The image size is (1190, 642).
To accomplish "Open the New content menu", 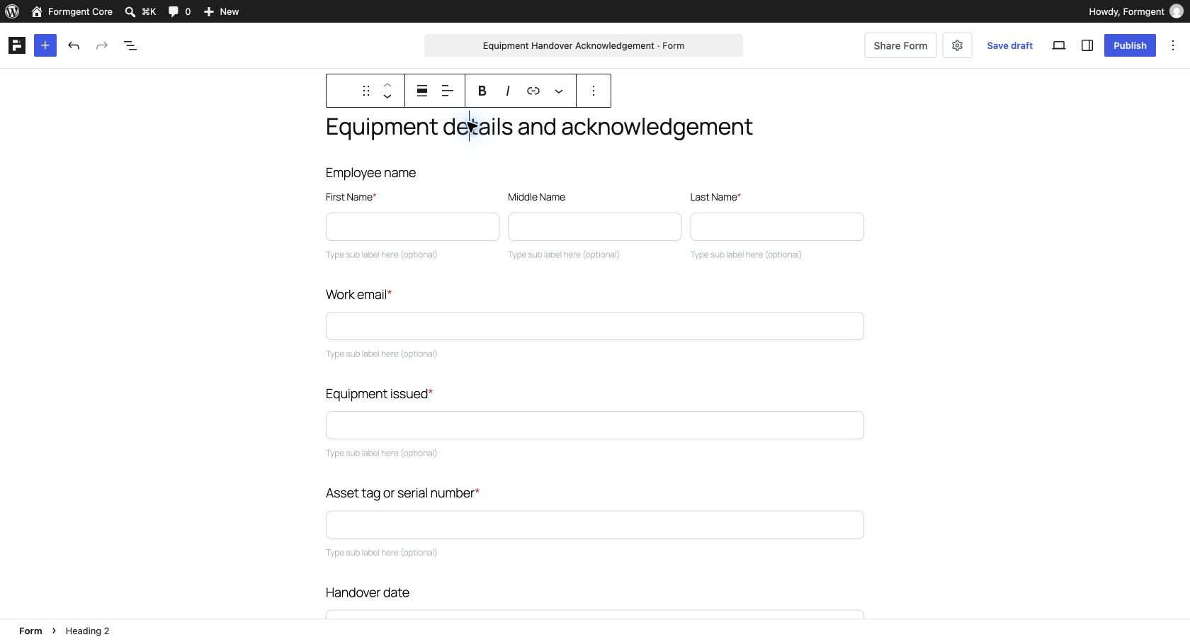I will [221, 11].
